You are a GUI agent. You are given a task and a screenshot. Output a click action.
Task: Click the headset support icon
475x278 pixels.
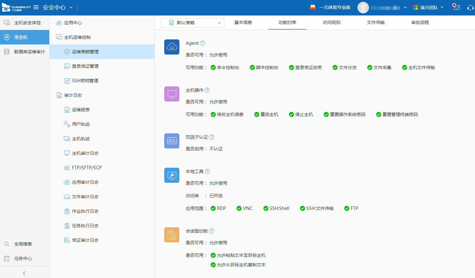click(x=470, y=8)
